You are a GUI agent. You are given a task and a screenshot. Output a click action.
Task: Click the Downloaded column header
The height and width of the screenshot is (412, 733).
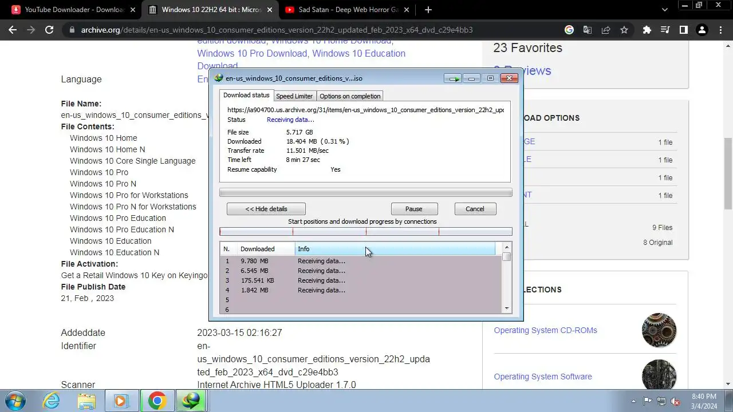(x=266, y=249)
